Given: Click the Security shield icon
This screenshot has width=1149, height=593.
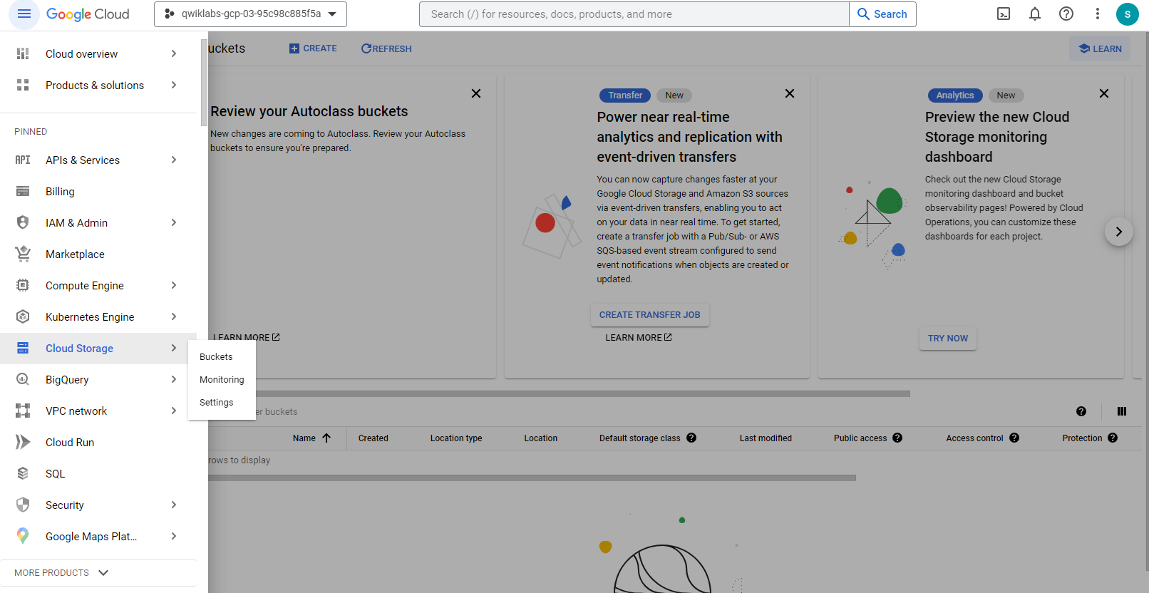Looking at the screenshot, I should (x=23, y=505).
